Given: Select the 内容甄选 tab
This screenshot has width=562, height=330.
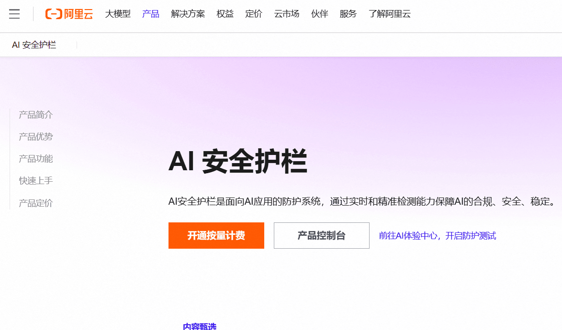Looking at the screenshot, I should point(200,327).
